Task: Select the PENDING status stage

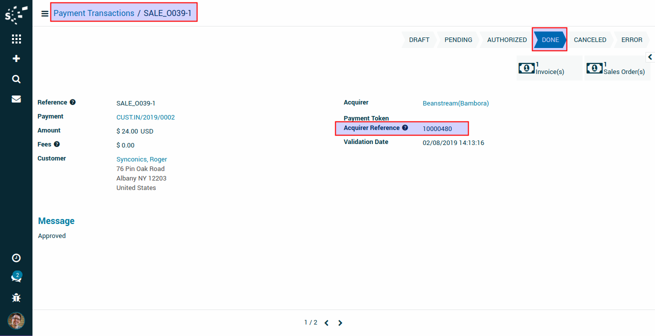Action: [x=458, y=40]
